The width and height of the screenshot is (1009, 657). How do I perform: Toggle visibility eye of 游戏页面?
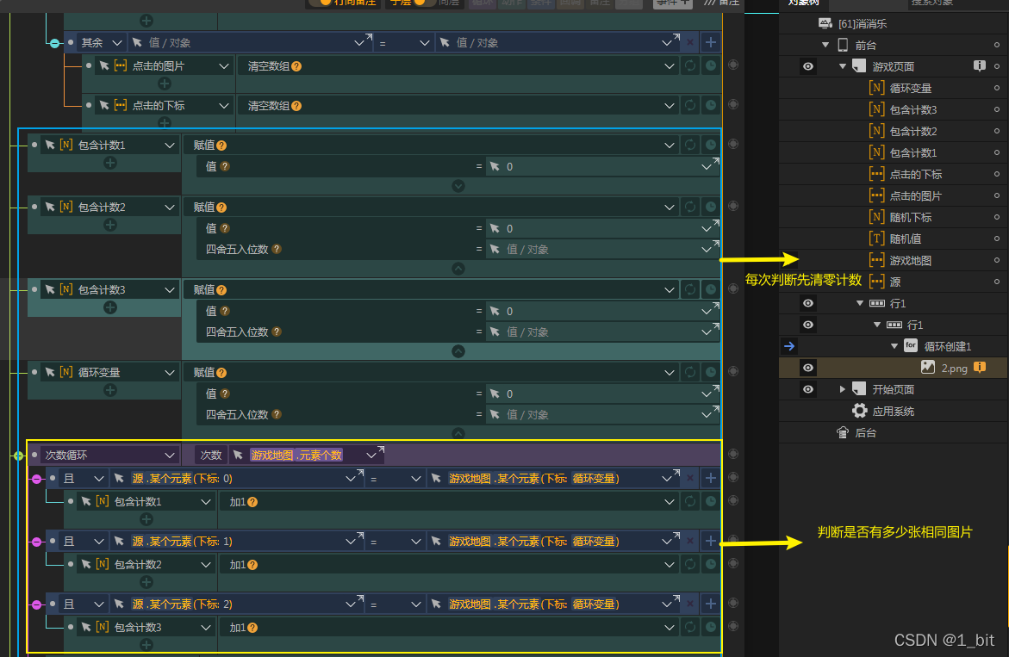(x=807, y=66)
